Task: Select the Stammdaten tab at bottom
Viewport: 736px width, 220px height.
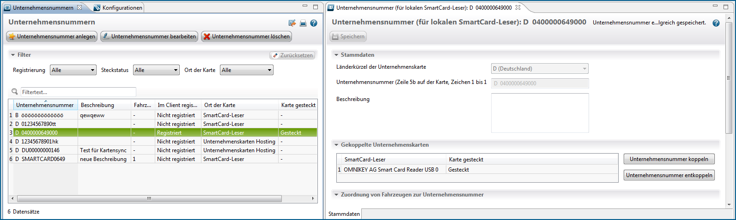Action: click(x=344, y=214)
